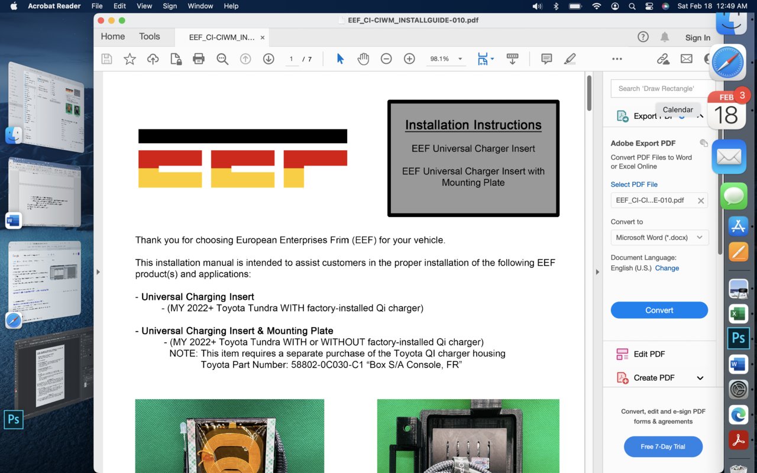Select the highlighter pen tool
This screenshot has height=473, width=757.
pyautogui.click(x=570, y=59)
